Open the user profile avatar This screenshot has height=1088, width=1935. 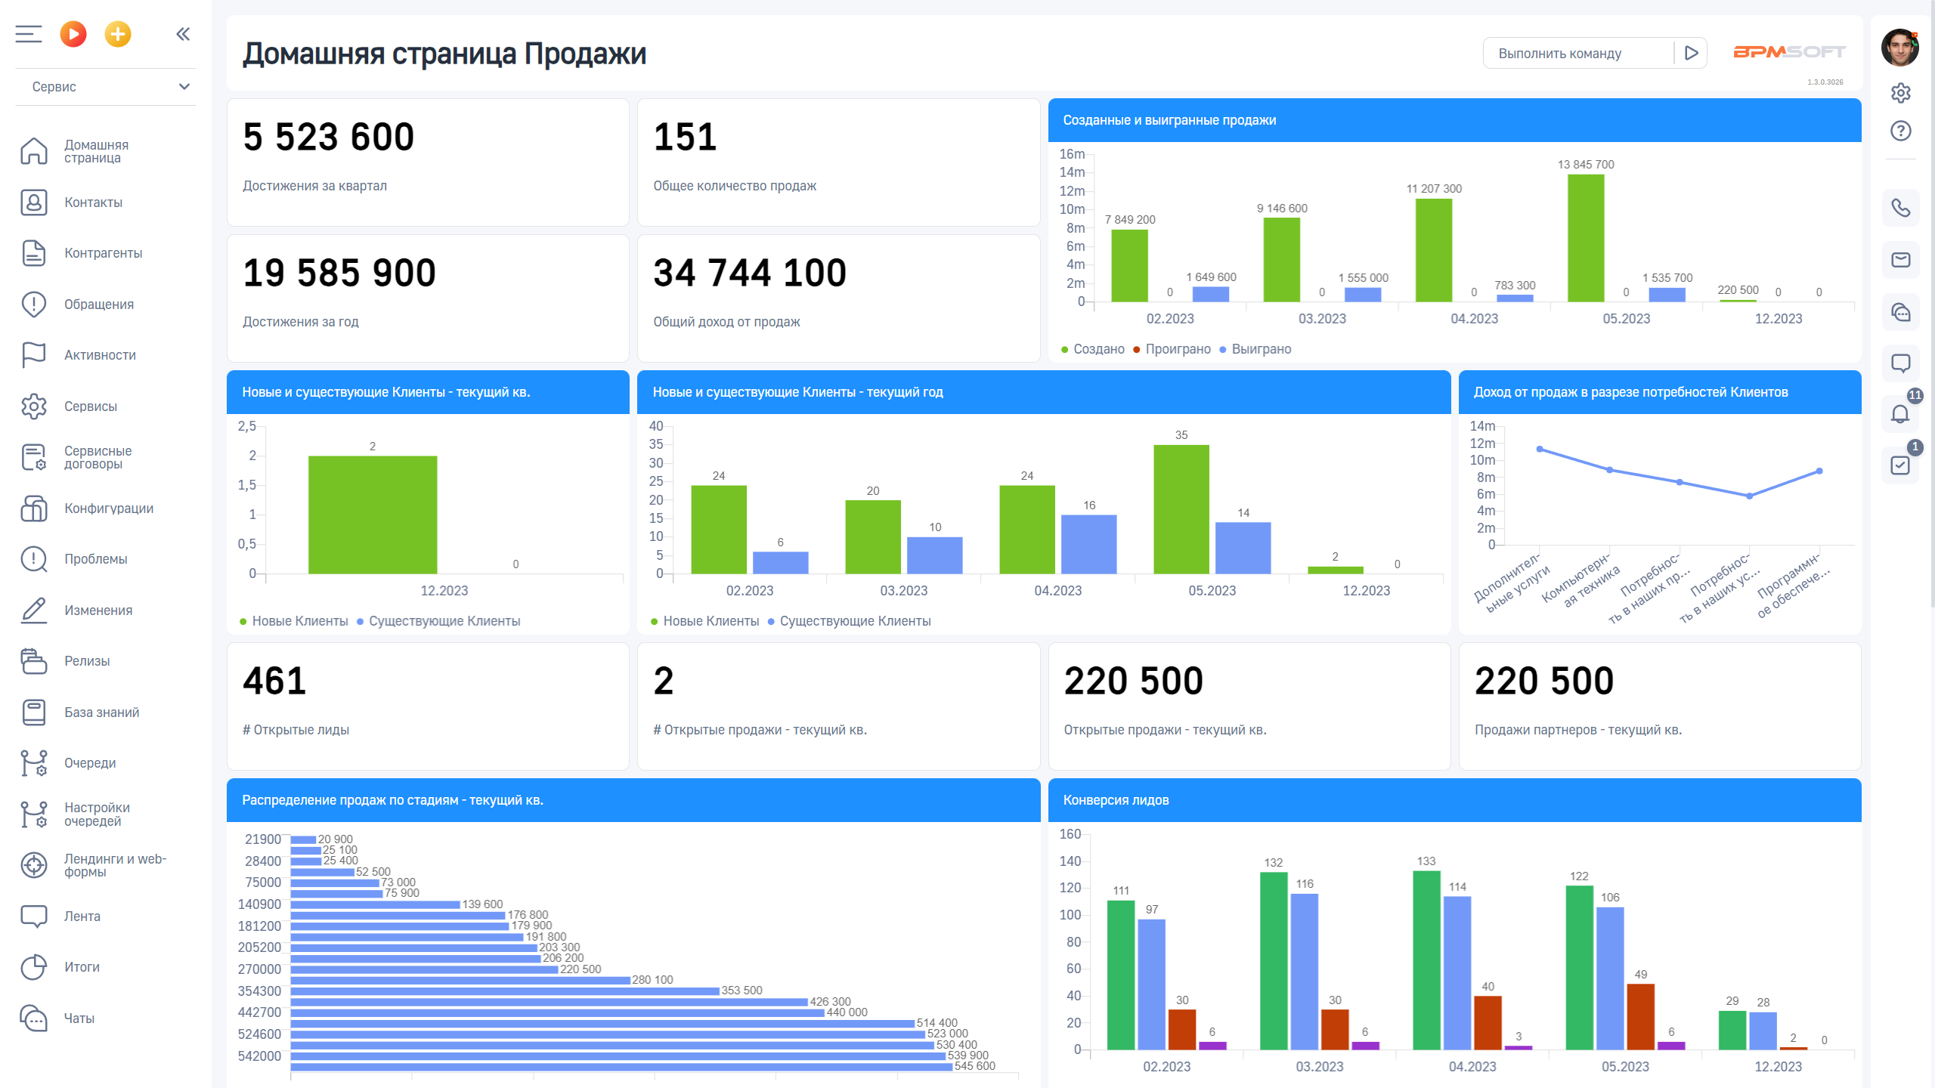tap(1899, 48)
